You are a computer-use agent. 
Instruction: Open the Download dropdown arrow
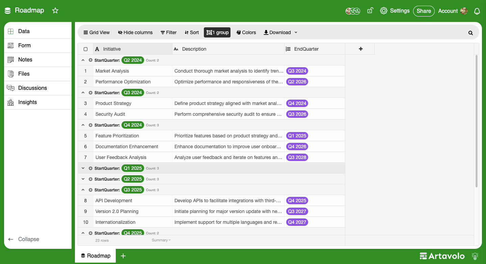pyautogui.click(x=296, y=32)
